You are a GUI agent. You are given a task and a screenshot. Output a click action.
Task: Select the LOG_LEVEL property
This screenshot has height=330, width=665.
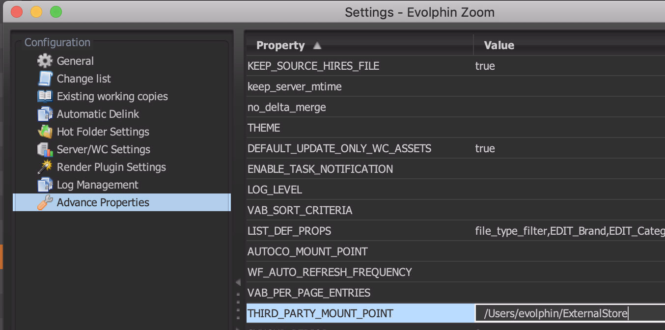tap(275, 190)
